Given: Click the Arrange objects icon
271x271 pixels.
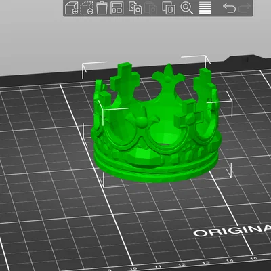Looking at the screenshot, I should [117, 8].
